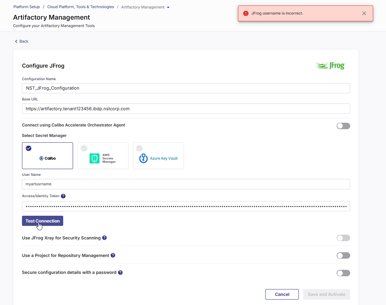
Task: Click the red error icon in alert
Action: coord(246,14)
